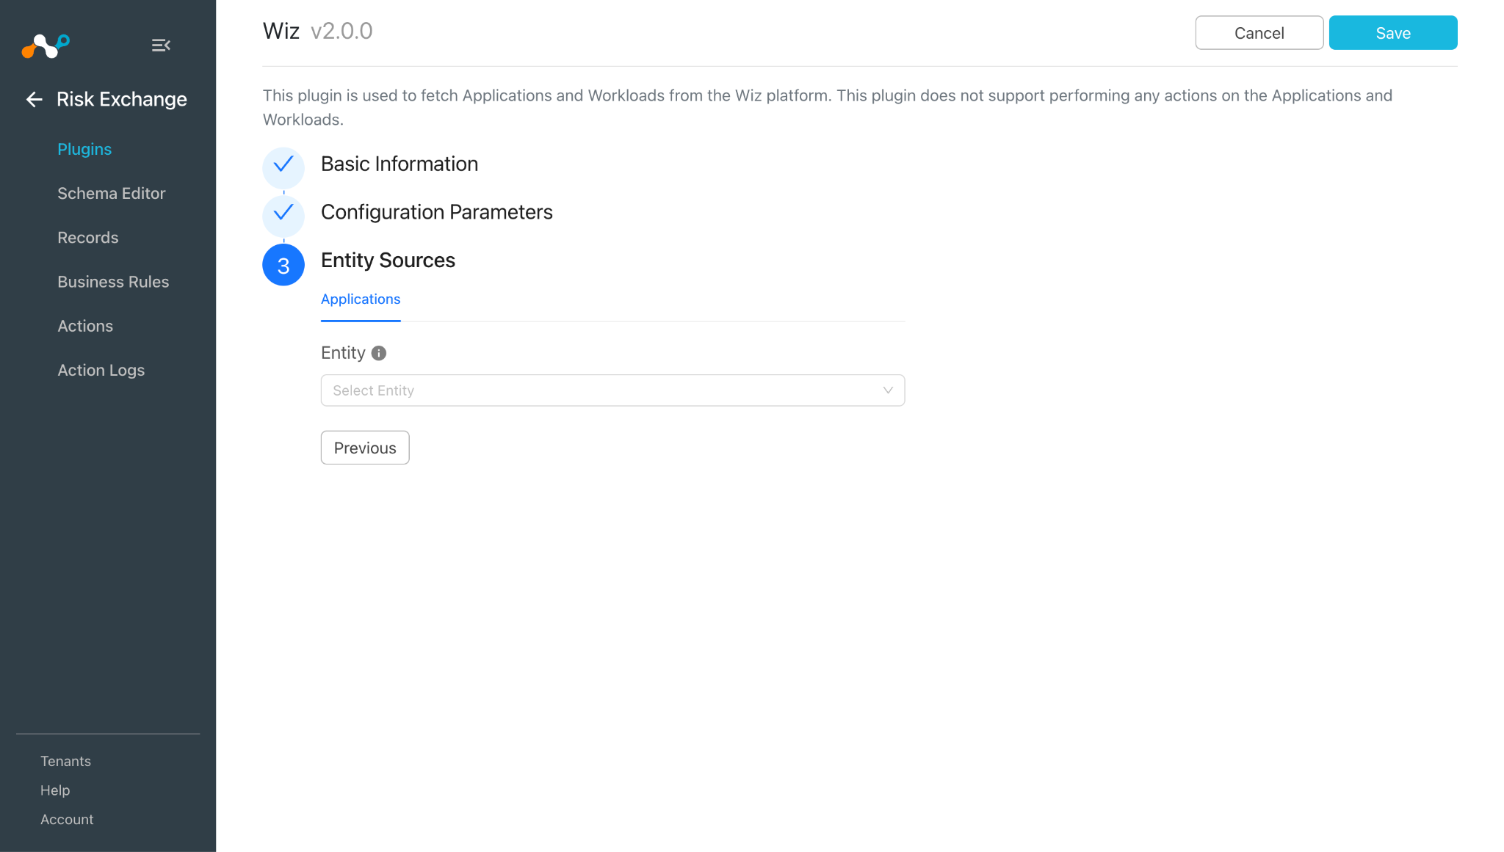Open the Select Entity combo box
Image resolution: width=1504 pixels, height=852 pixels.
(x=612, y=390)
